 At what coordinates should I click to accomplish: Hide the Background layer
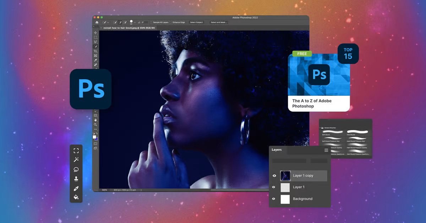click(274, 199)
